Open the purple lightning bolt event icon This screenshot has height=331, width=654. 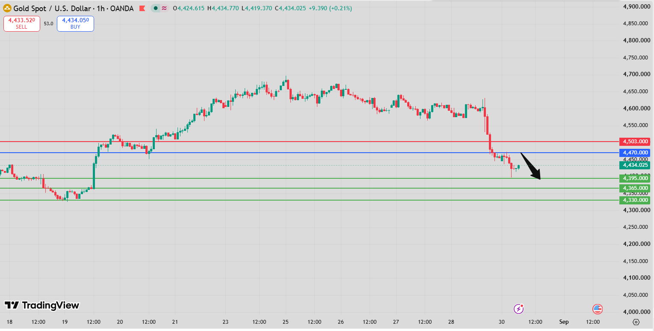519,308
